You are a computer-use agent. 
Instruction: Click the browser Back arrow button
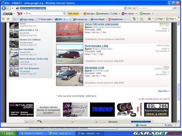pos(4,8)
